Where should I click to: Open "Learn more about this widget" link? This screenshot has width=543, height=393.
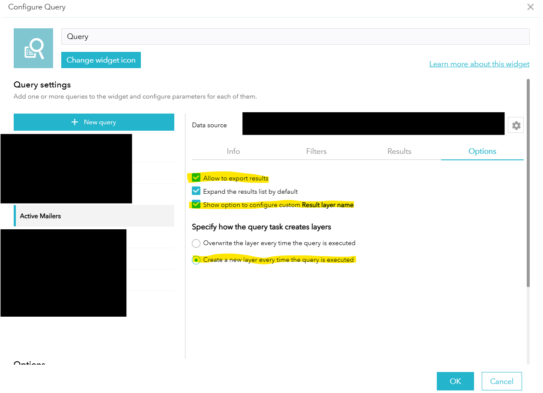479,63
